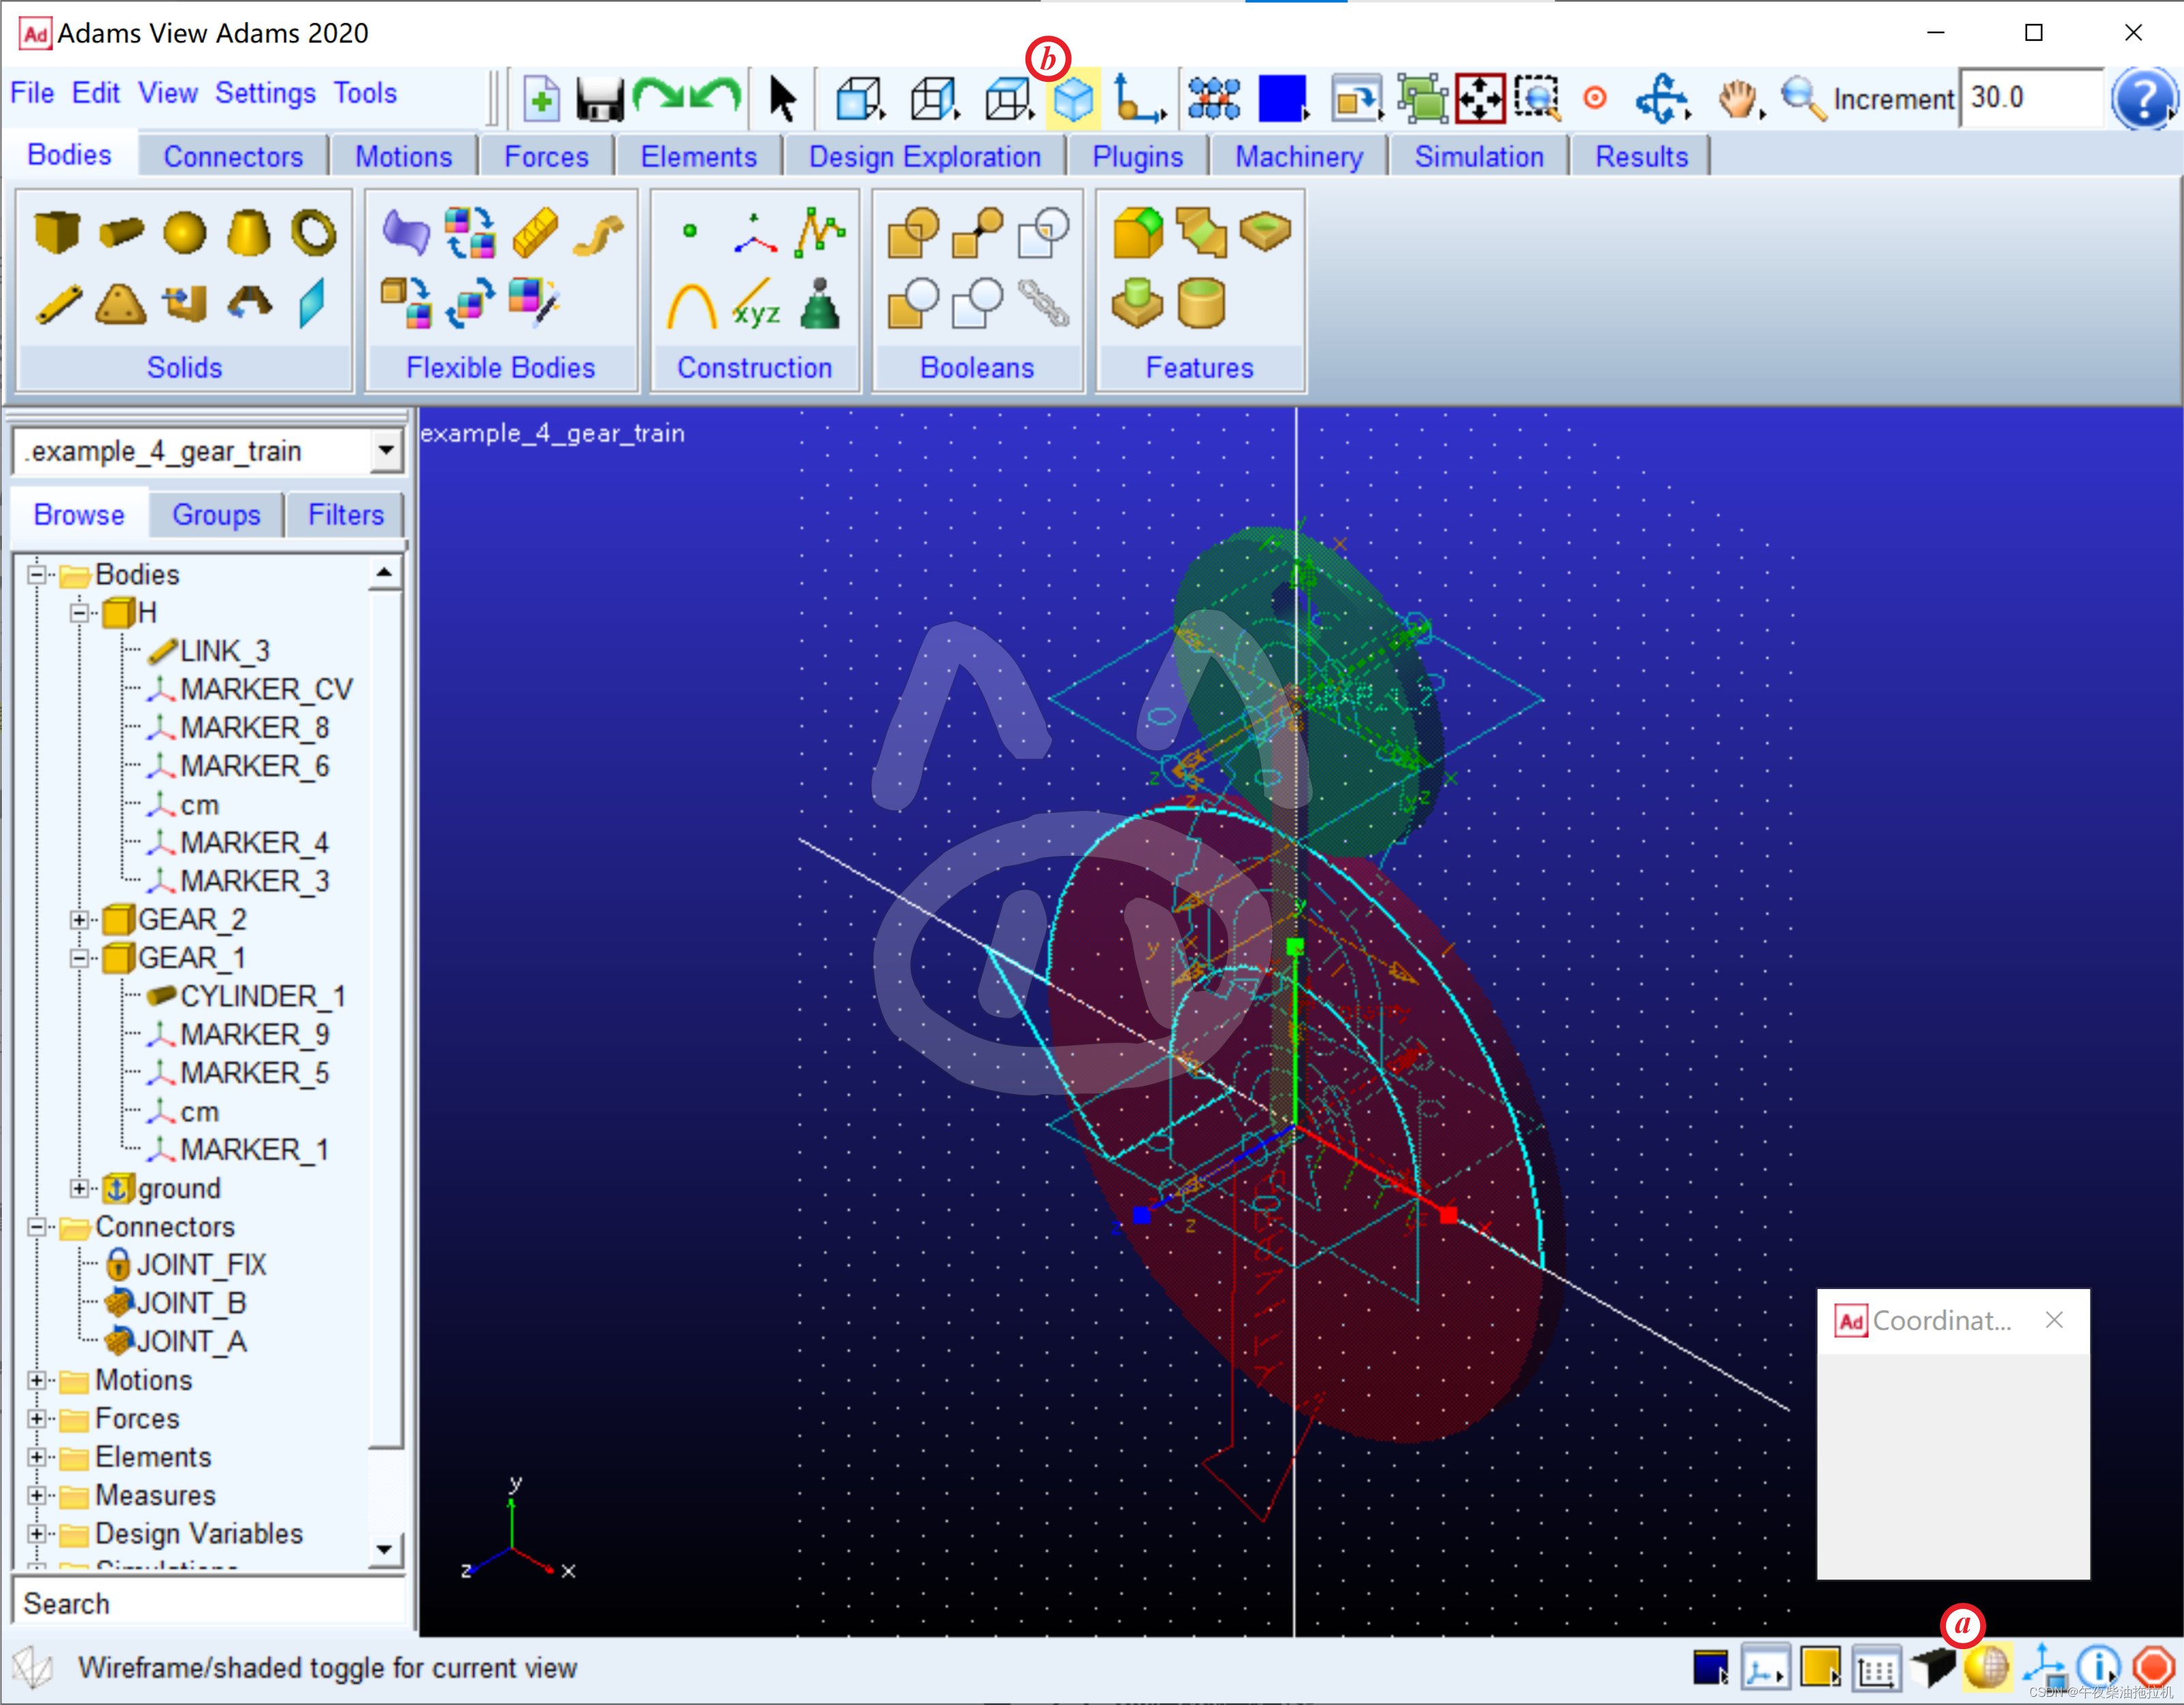Expand the ground node
This screenshot has width=2184, height=1705.
point(80,1188)
